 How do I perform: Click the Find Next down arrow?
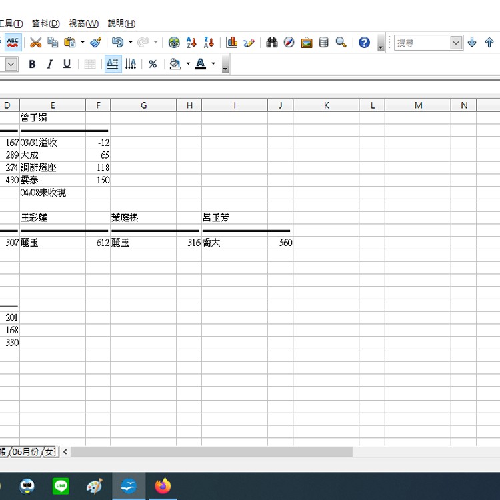tap(472, 43)
